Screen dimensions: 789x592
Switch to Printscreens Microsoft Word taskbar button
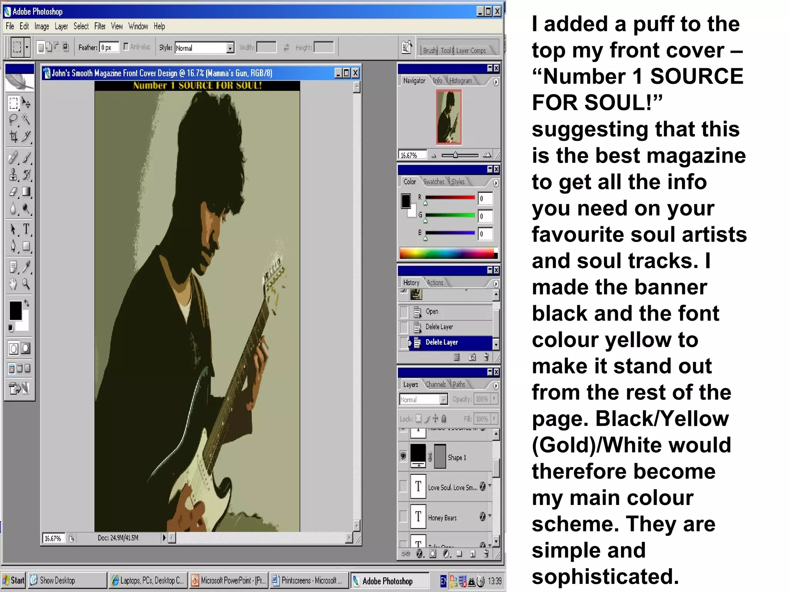click(309, 580)
